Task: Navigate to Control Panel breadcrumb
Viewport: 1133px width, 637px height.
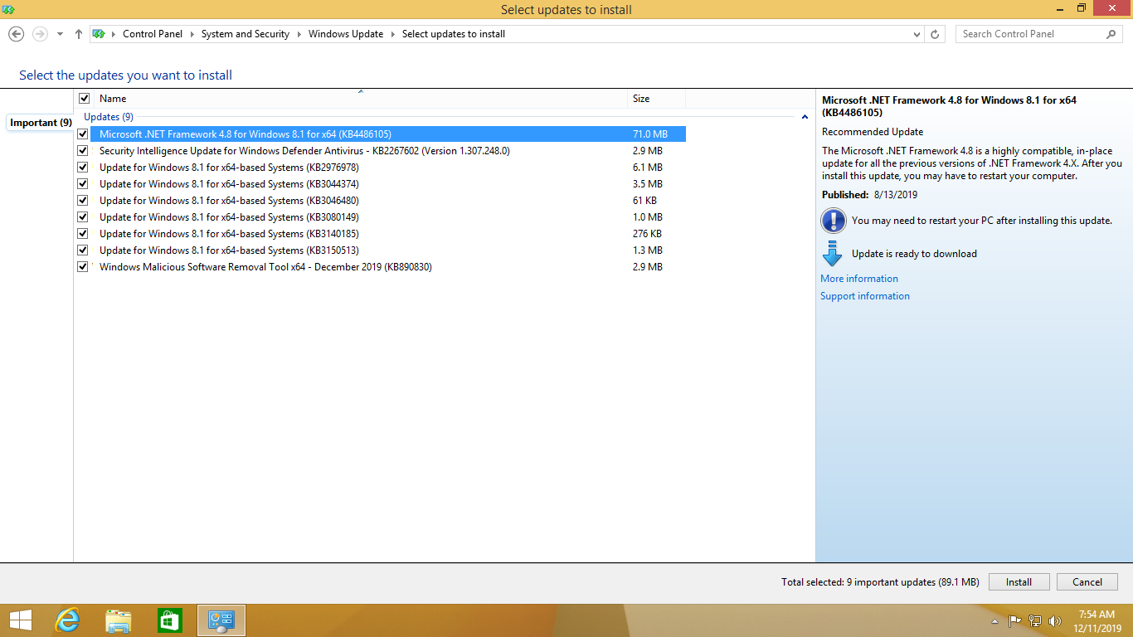Action: tap(153, 34)
